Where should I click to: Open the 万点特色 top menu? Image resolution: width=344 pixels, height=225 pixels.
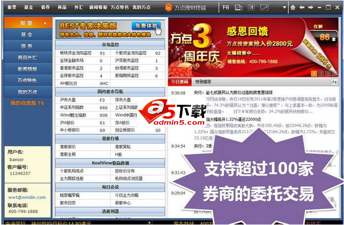120,7
